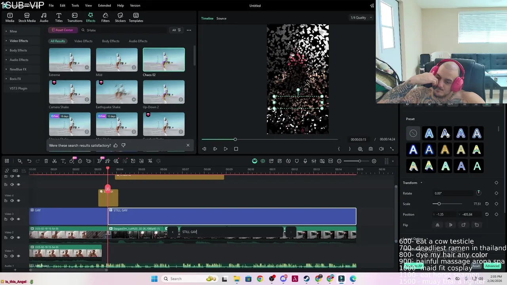Click the zoom-out minus on timeline
Viewport: 507px width, 285px height.
339,161
